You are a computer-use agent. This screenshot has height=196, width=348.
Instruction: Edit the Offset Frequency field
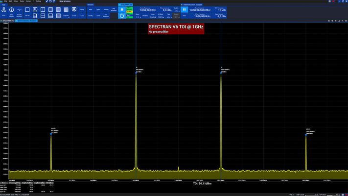[x=200, y=16]
